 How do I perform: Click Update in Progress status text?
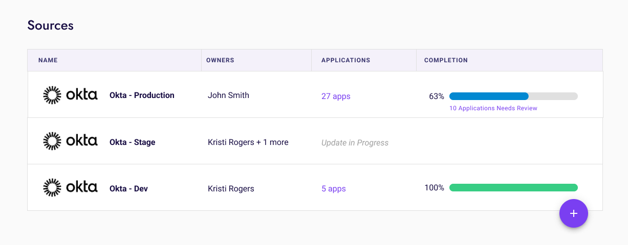pyautogui.click(x=355, y=143)
